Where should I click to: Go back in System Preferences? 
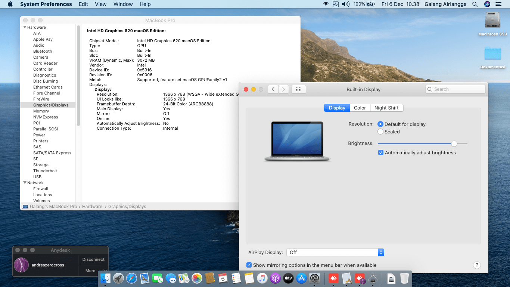(273, 89)
